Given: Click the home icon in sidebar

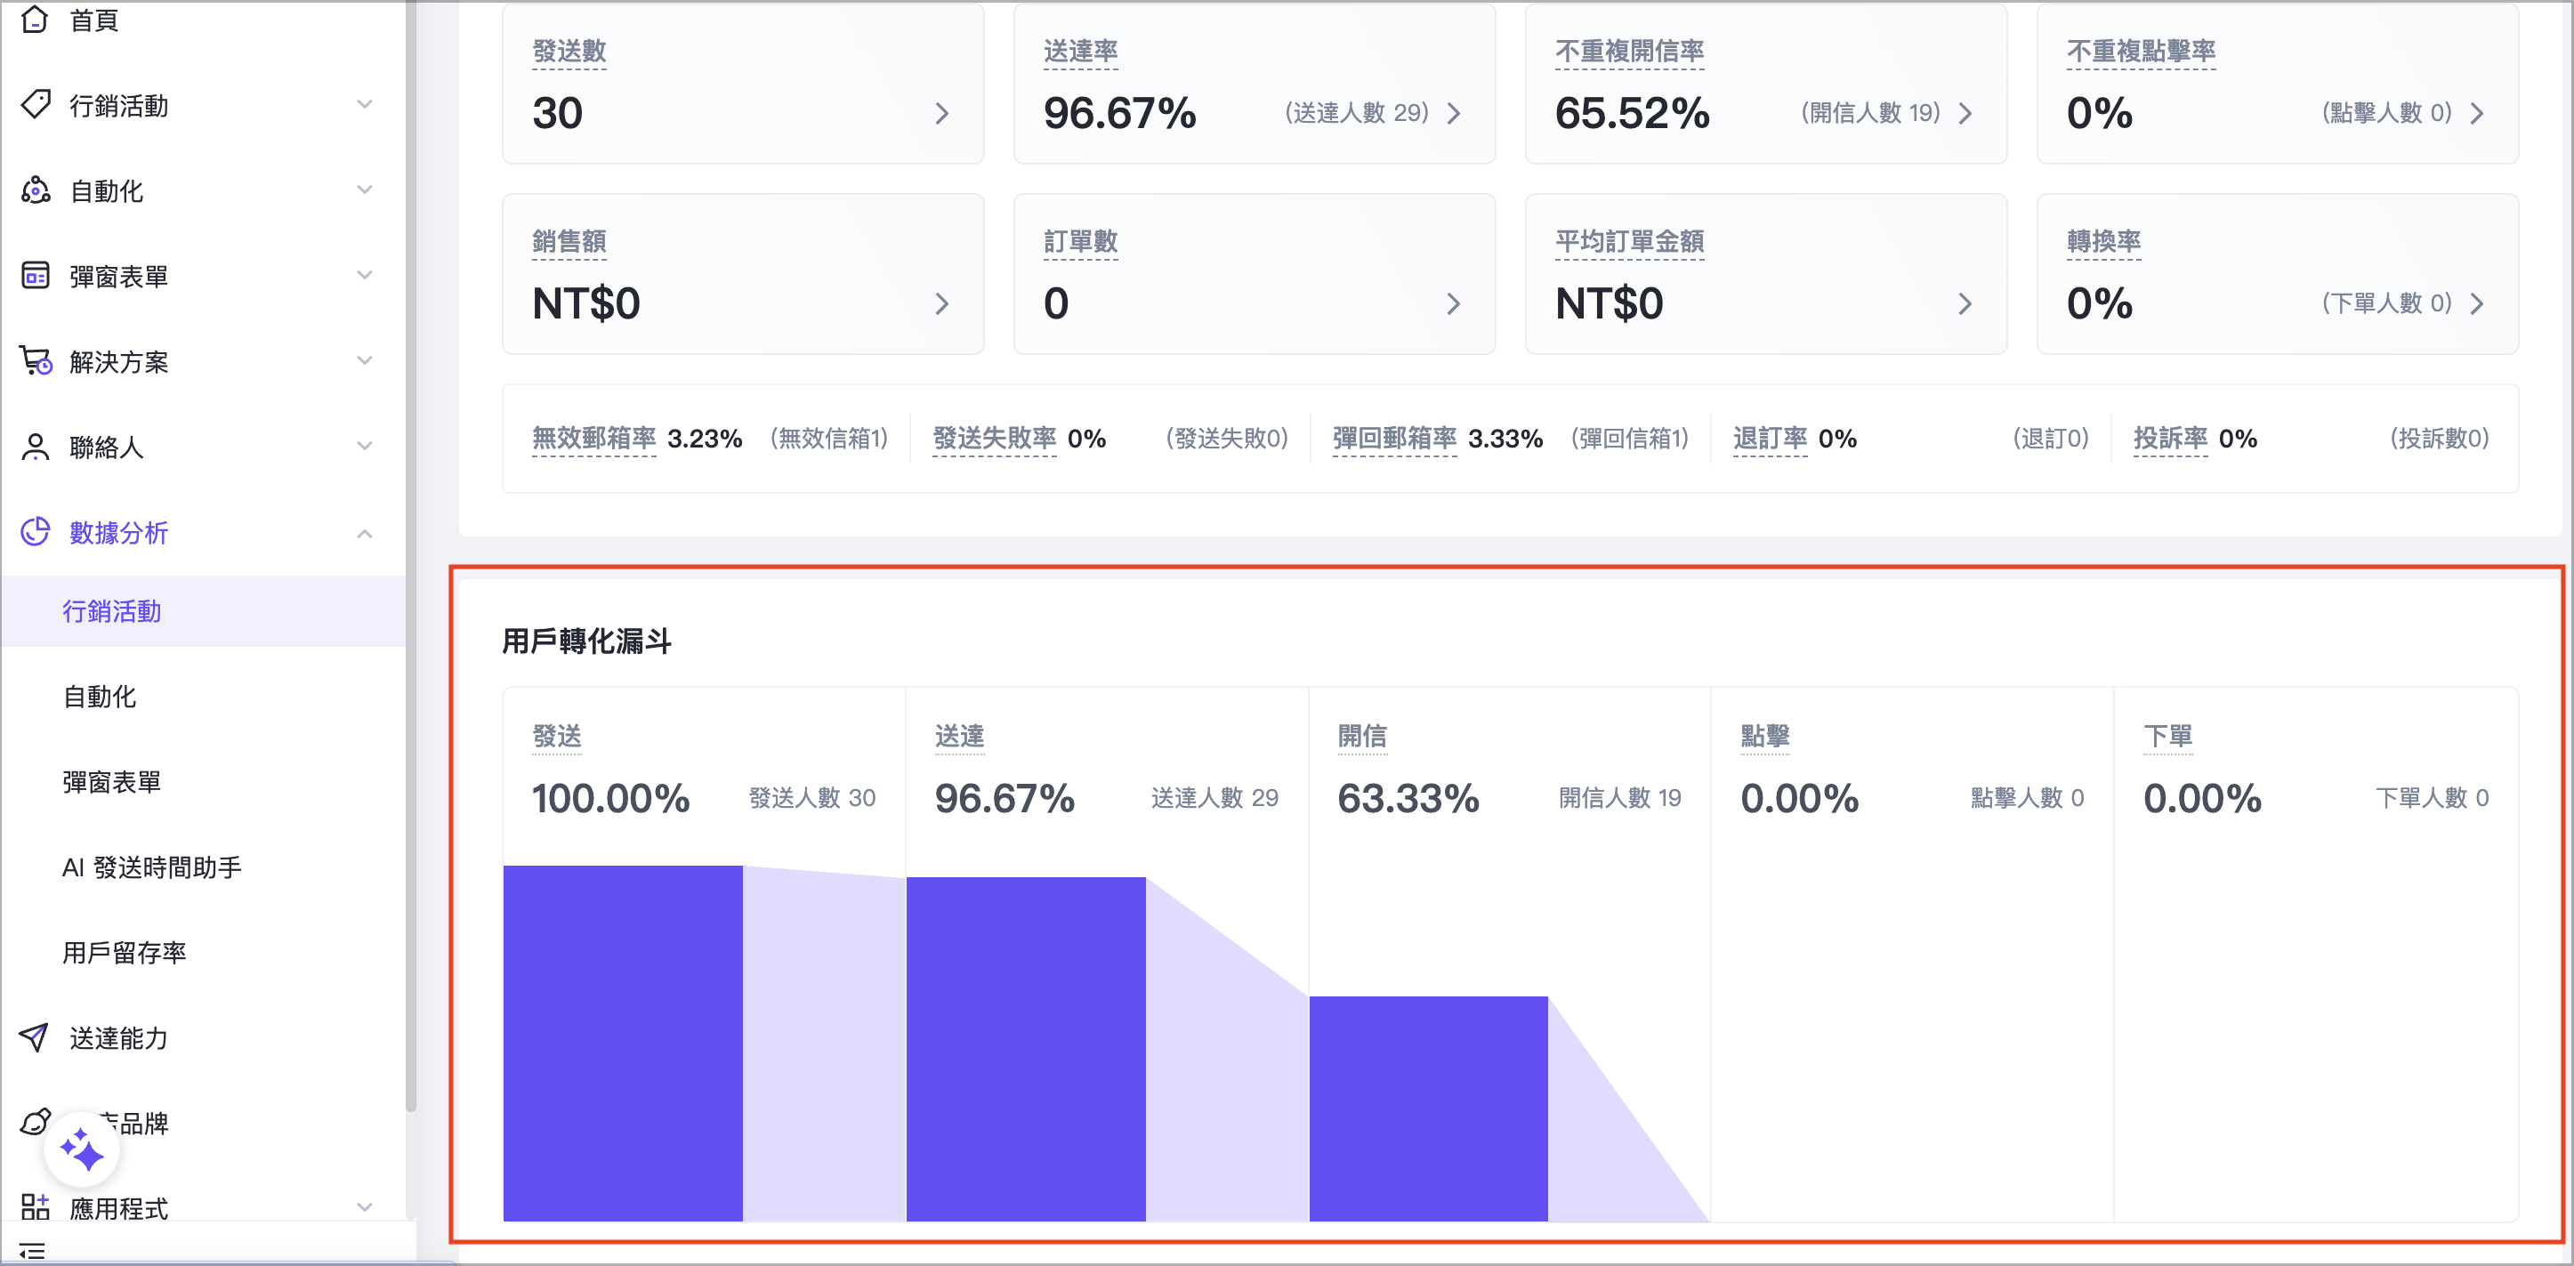Looking at the screenshot, I should tap(35, 18).
